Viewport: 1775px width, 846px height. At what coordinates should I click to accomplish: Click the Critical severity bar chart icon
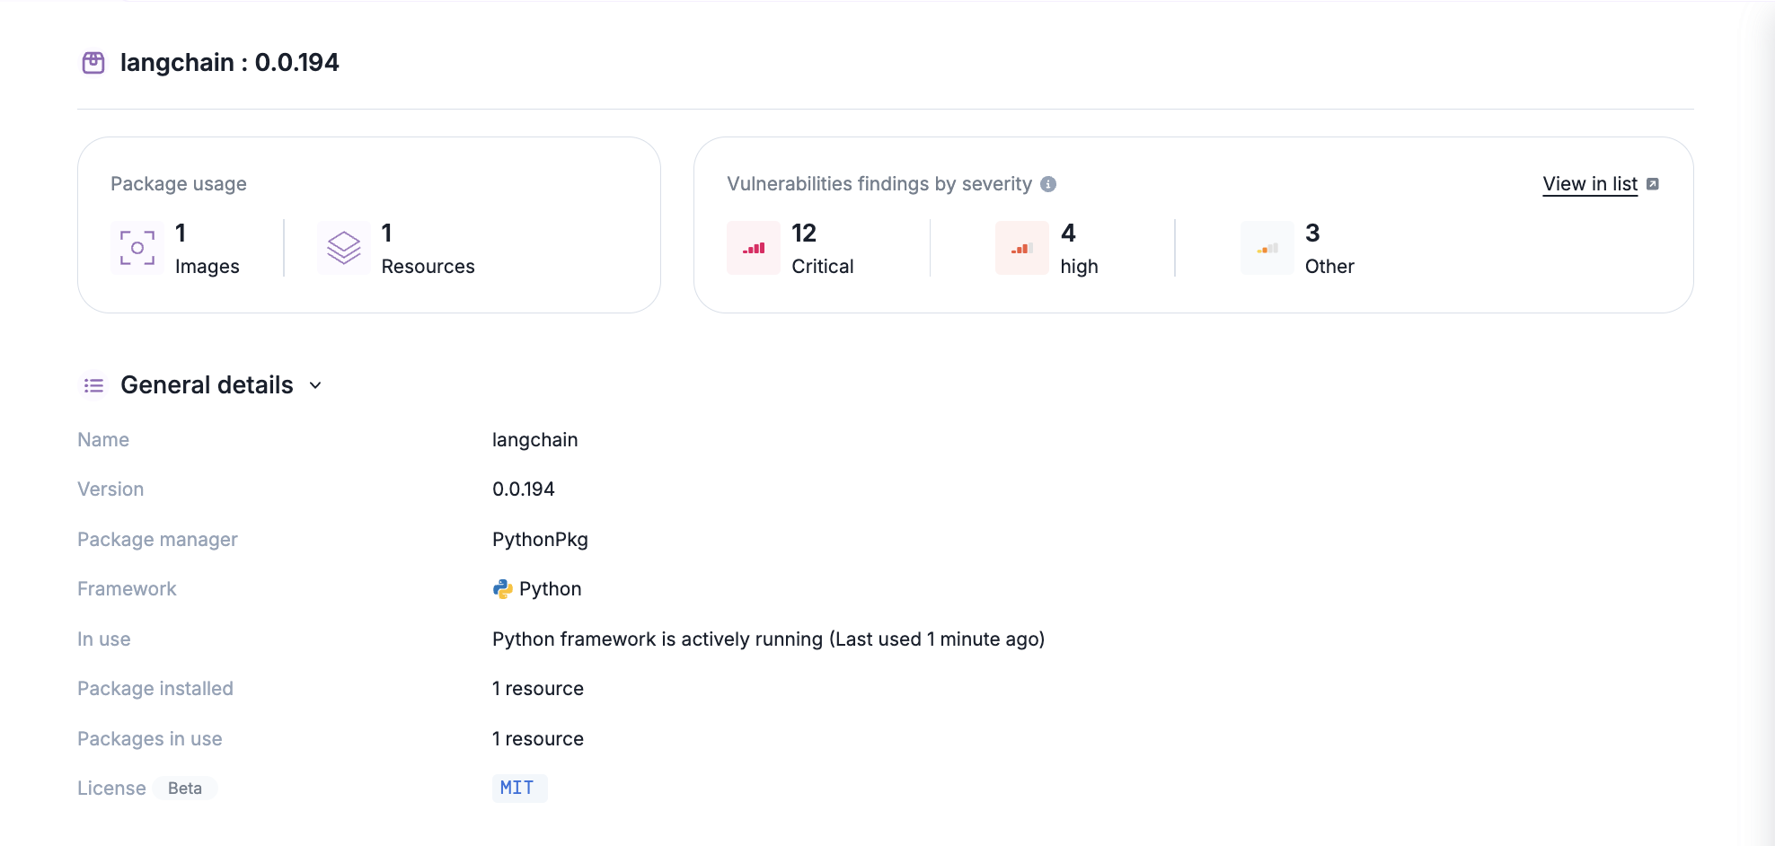[753, 248]
